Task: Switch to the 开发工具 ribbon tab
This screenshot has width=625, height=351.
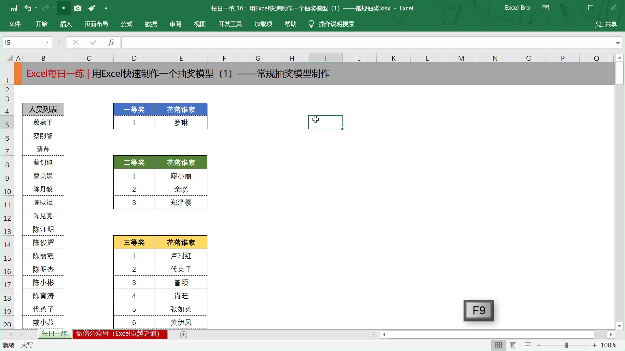Action: pos(230,24)
